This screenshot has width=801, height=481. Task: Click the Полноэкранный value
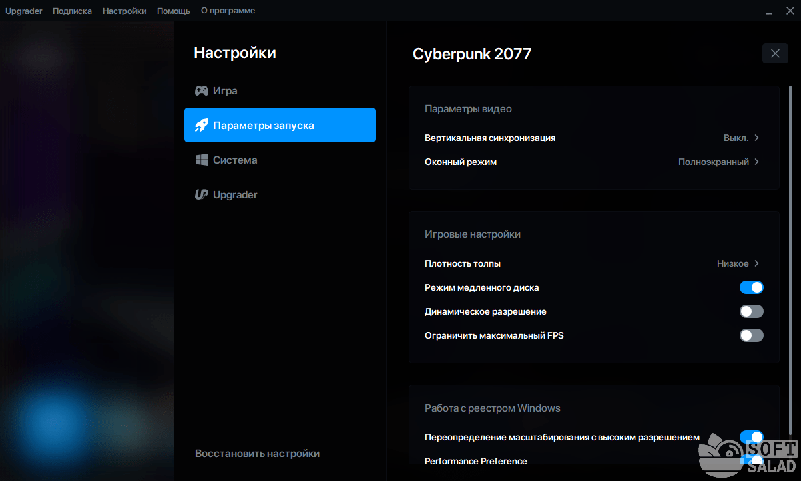(x=714, y=162)
